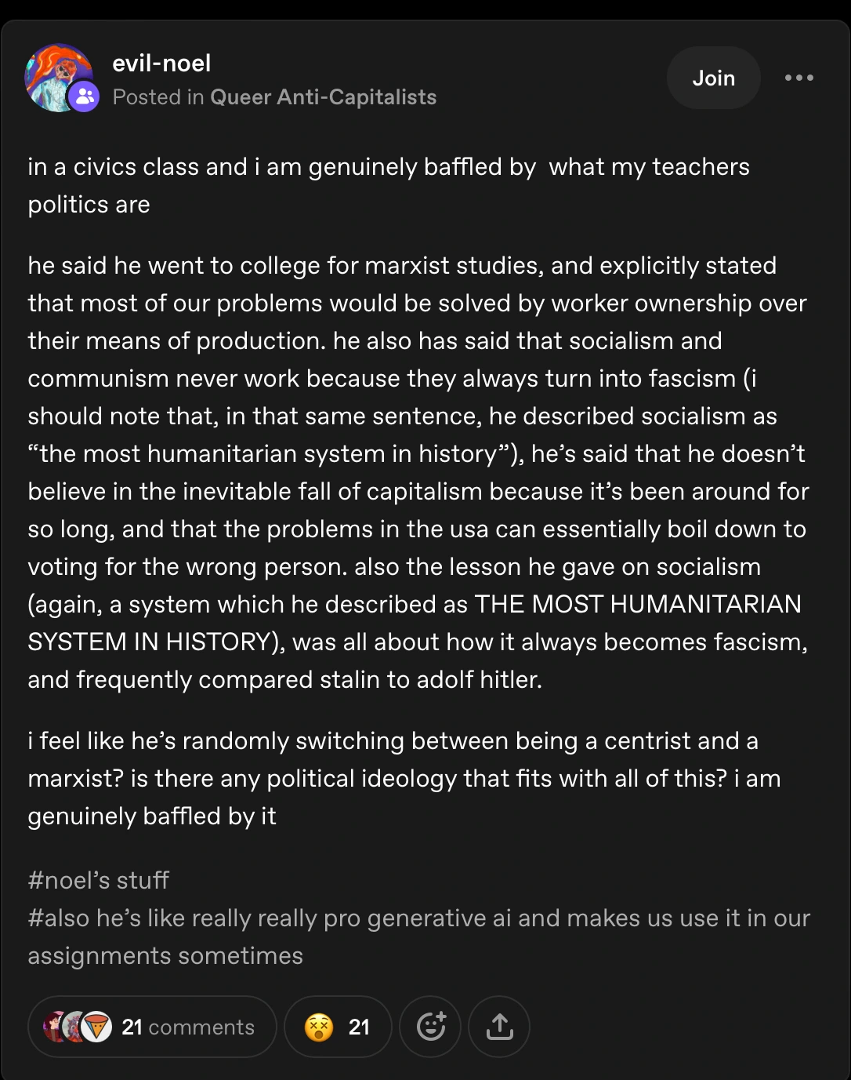851x1080 pixels.
Task: Open the three-dot more options menu
Action: click(798, 78)
